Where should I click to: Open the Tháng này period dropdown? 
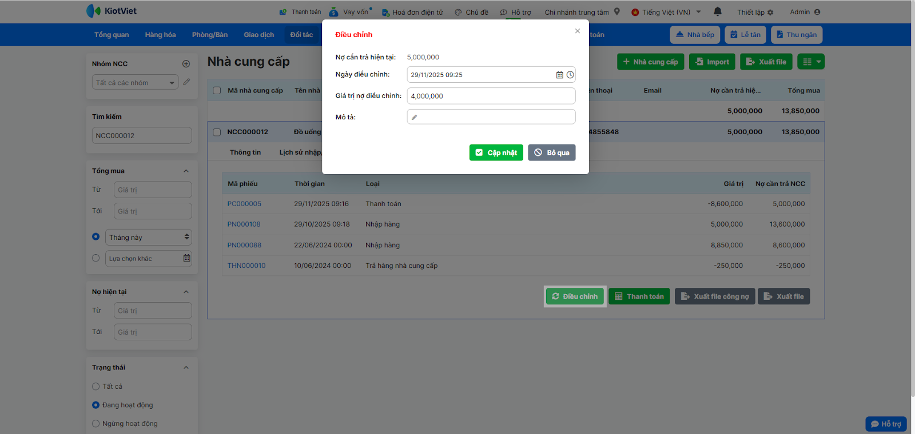149,238
